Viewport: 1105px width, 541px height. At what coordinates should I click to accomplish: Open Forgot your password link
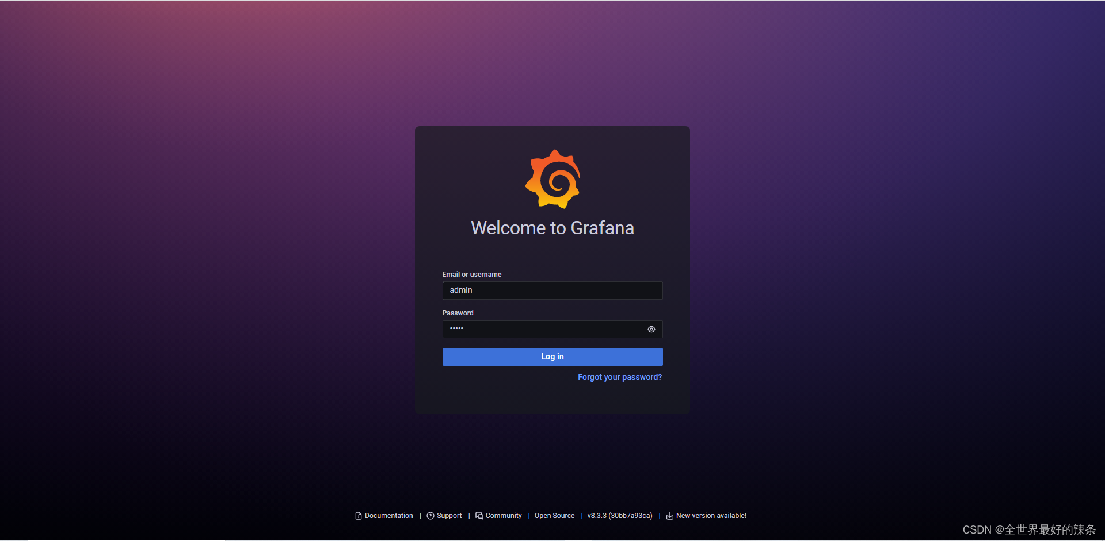click(620, 378)
